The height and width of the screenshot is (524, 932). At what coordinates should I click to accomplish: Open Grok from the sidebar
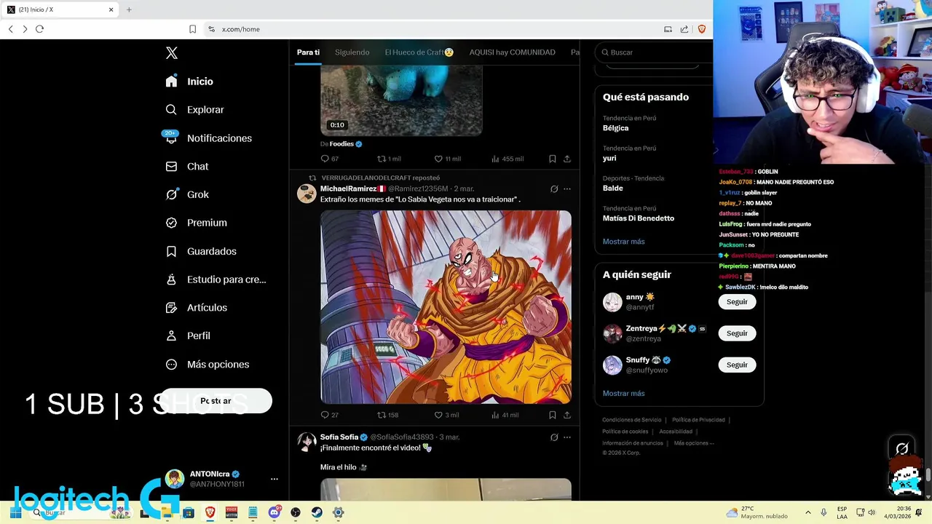(x=187, y=194)
